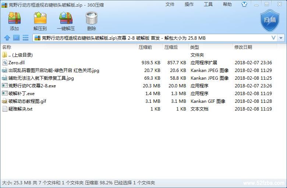Click the 解压到 (Extract to) icon

point(40,18)
